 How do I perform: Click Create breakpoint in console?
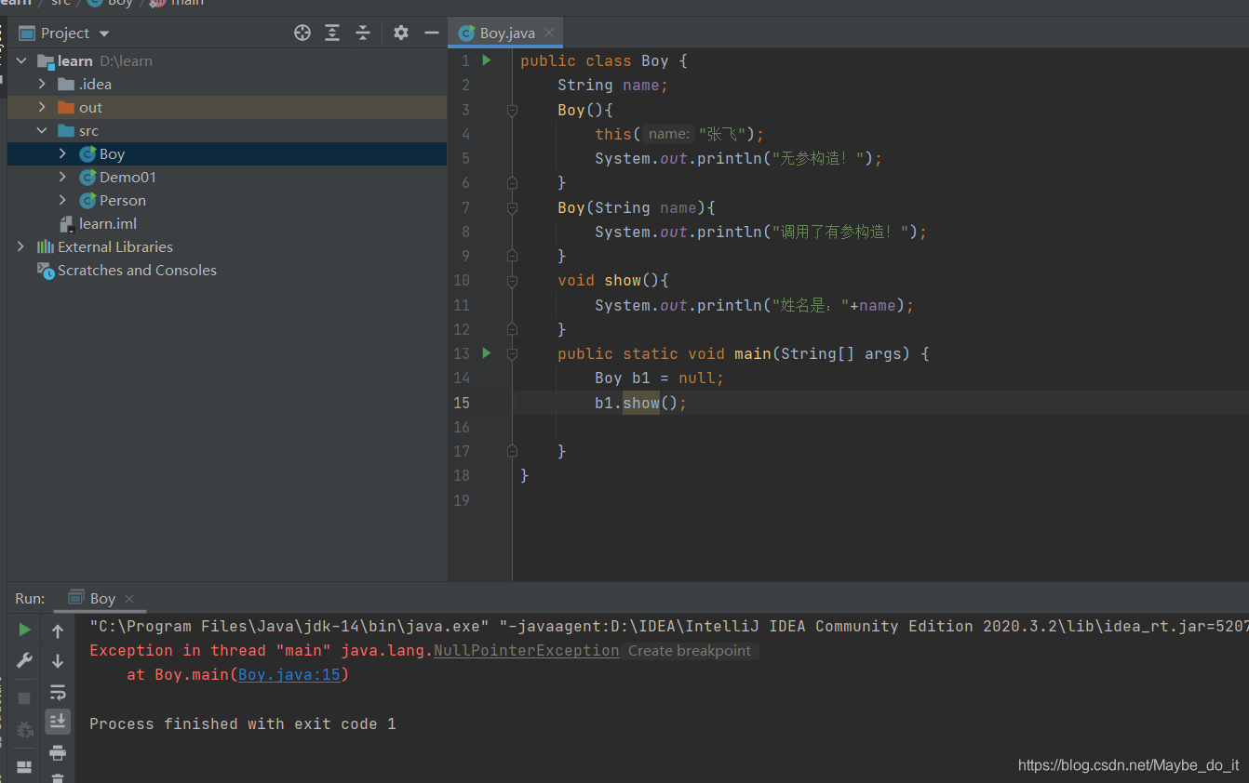(690, 651)
